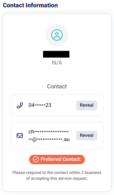The width and height of the screenshot is (114, 195).
Task: Click the email's second line ending in .au
Action: pos(49,140)
